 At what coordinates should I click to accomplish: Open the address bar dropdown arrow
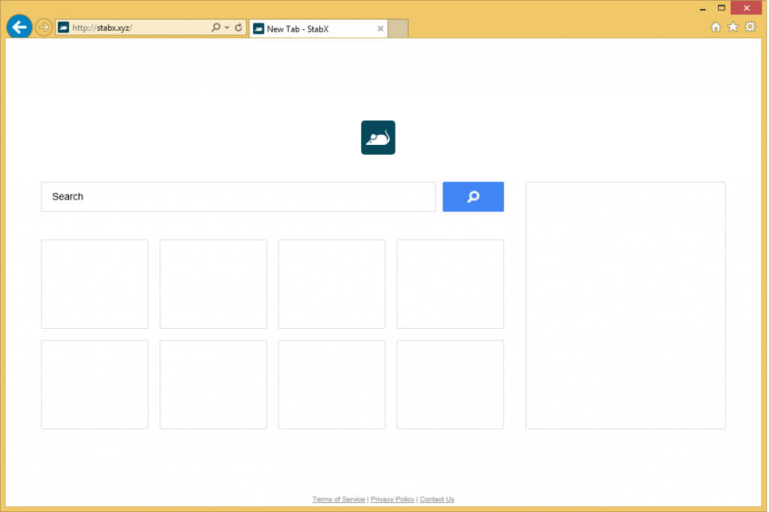coord(227,28)
